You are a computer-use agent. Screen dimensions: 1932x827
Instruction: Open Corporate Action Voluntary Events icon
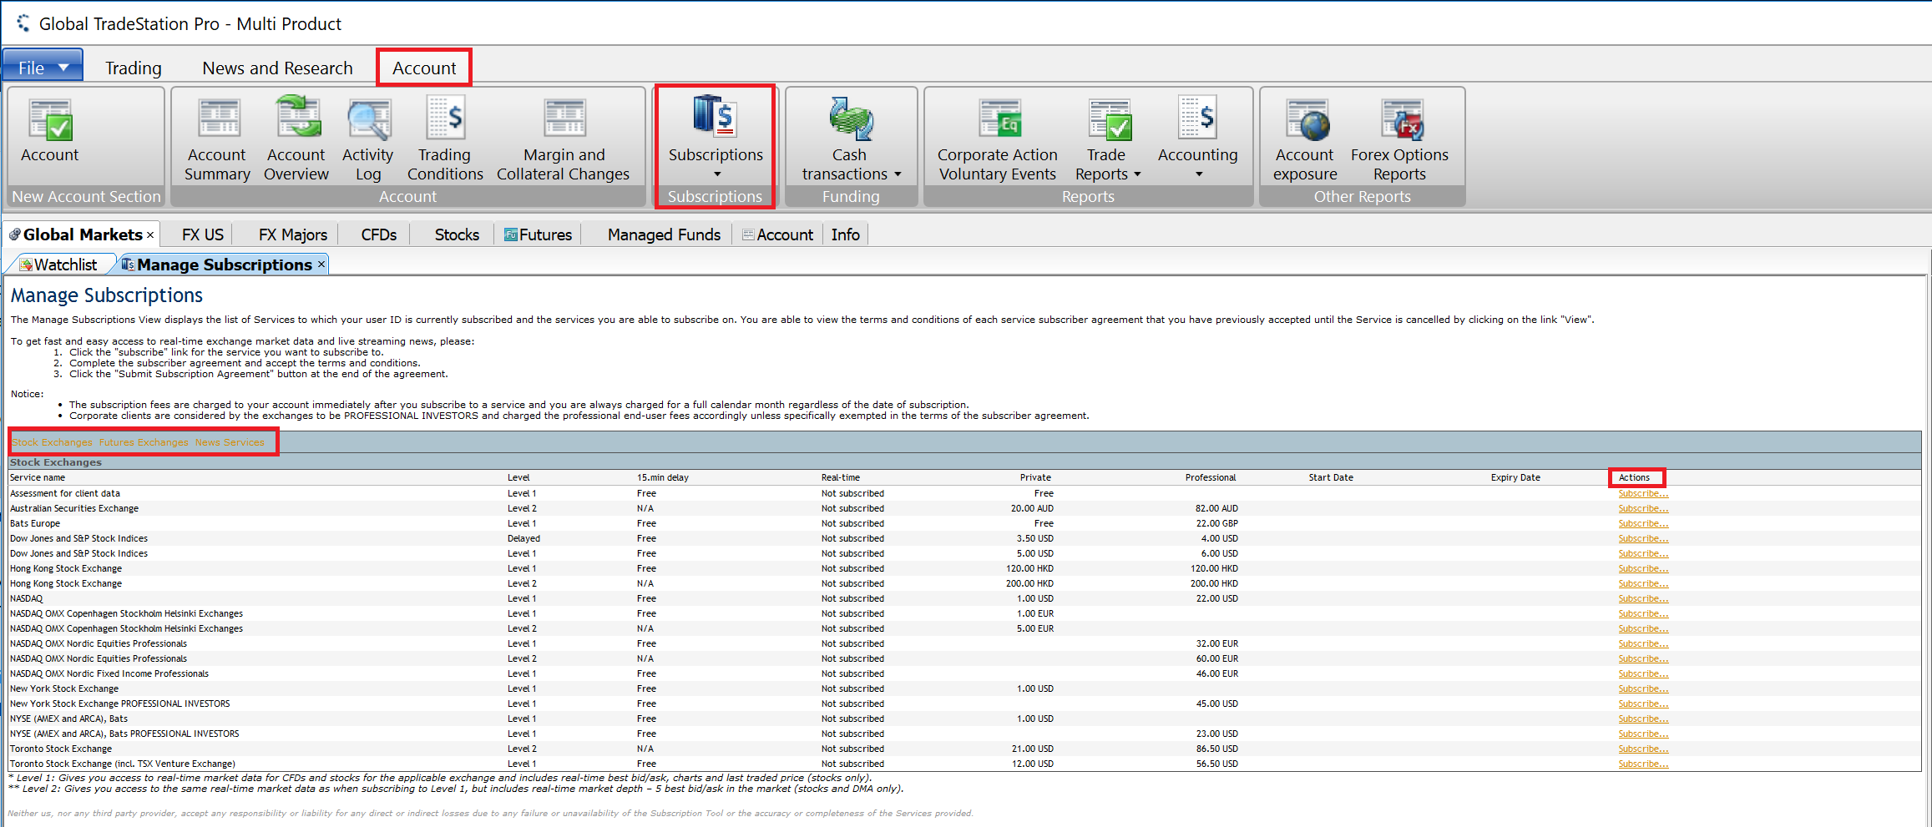tap(999, 118)
